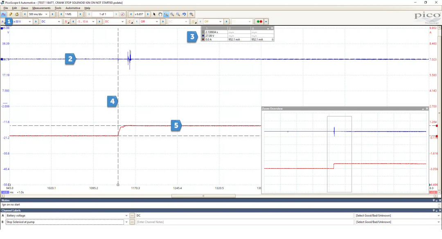Open Good/Bad/Unknown dropdown for channel A

pyautogui.click(x=397, y=216)
